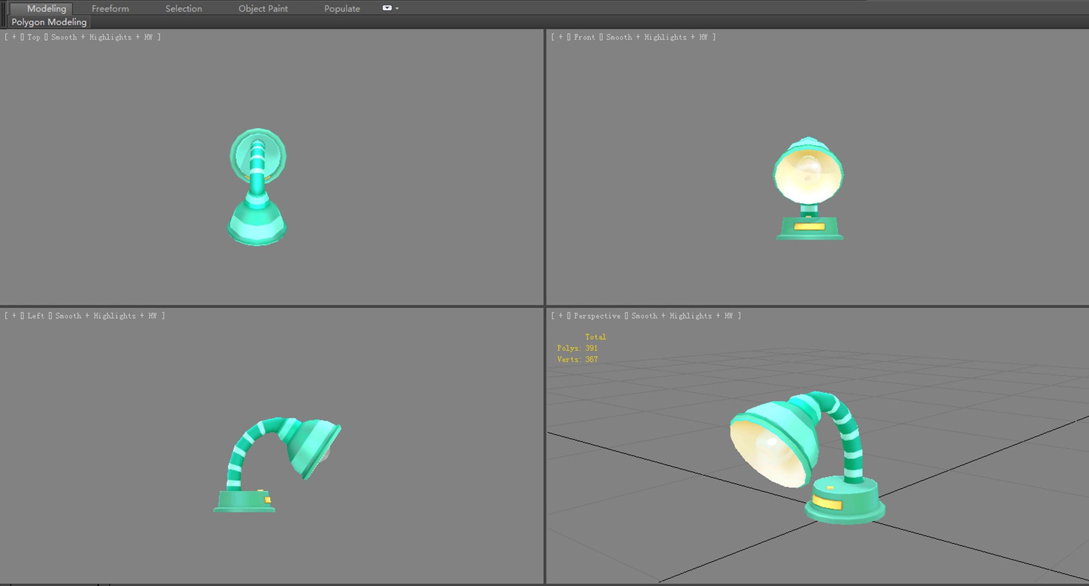Open the Freeform ribbon tab

110,9
